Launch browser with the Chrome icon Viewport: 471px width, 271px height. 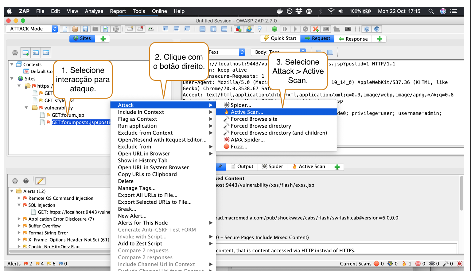pyautogui.click(x=377, y=29)
